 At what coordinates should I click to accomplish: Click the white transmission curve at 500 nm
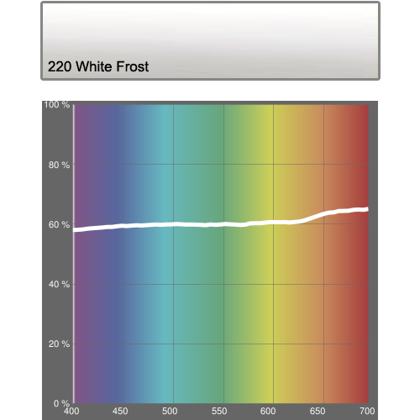click(x=173, y=224)
